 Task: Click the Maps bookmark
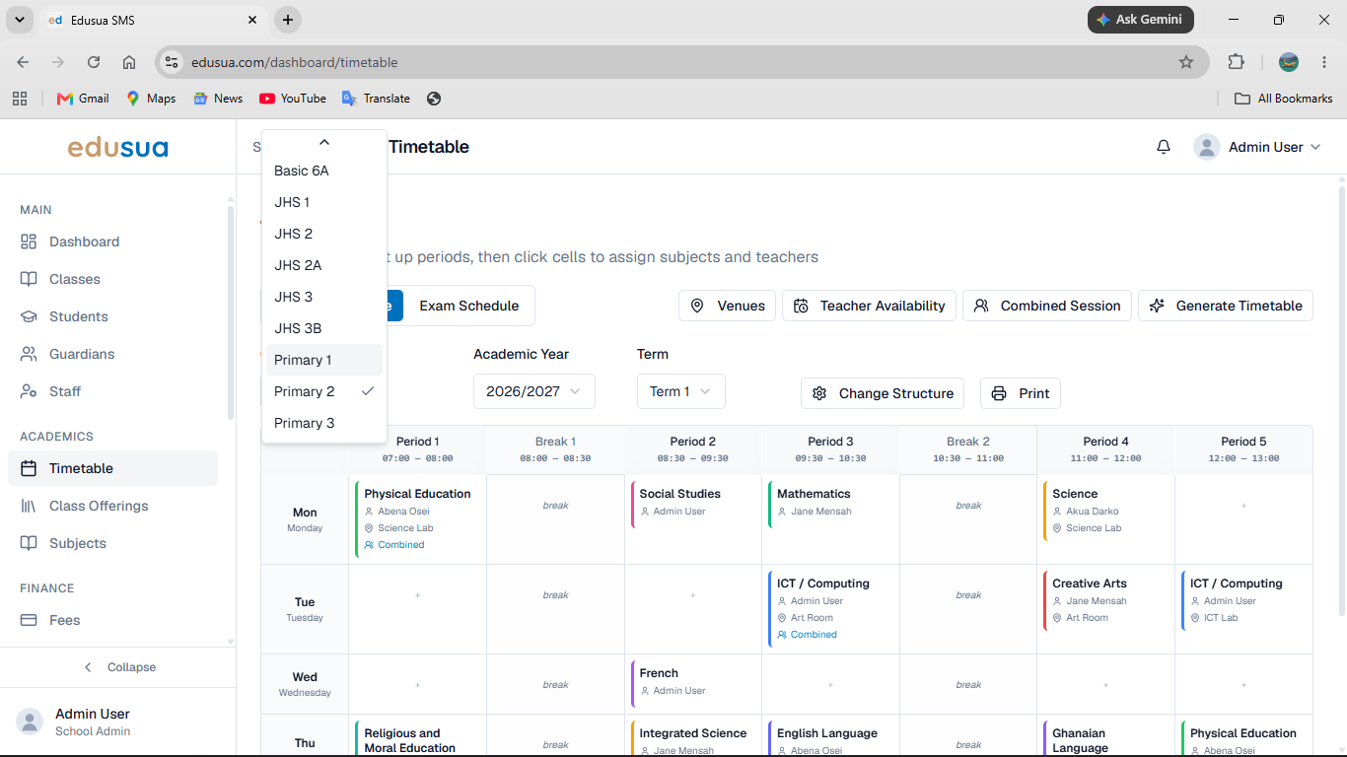[x=151, y=99]
